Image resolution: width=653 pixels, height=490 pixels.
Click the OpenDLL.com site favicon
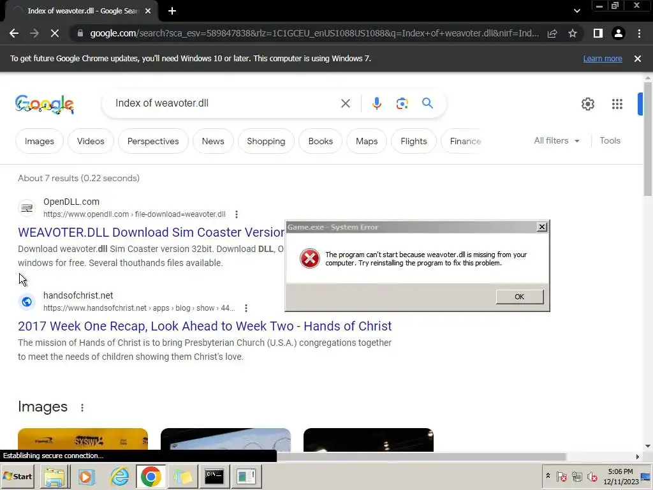(27, 207)
